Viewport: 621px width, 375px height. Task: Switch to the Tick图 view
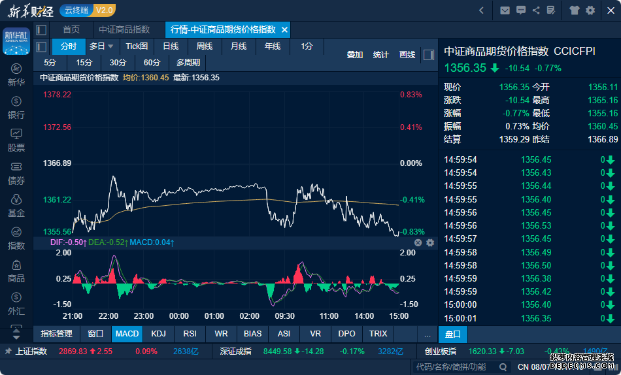point(137,46)
